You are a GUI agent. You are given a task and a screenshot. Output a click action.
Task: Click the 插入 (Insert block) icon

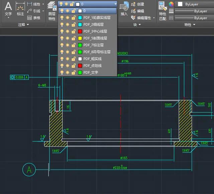click(124, 8)
